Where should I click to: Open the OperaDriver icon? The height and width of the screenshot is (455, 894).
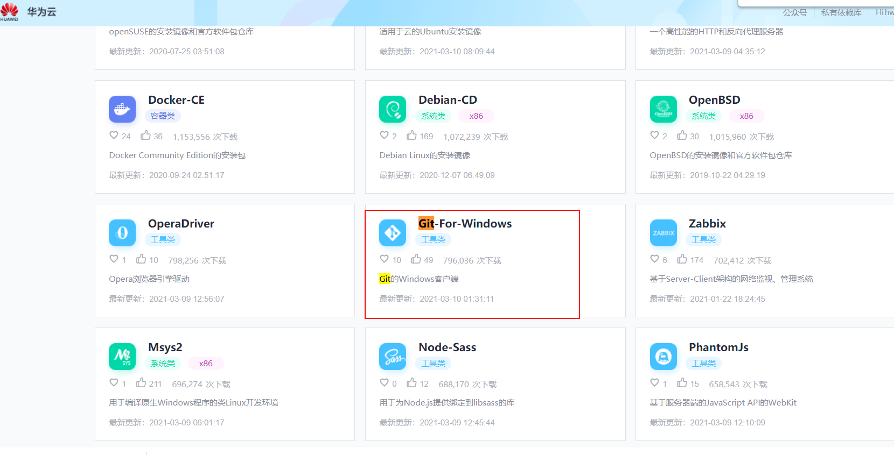pos(122,233)
